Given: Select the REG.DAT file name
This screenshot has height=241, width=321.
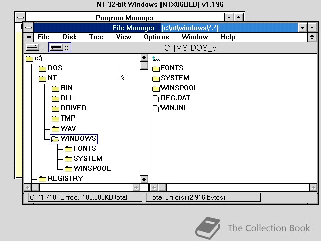Looking at the screenshot, I should (175, 98).
